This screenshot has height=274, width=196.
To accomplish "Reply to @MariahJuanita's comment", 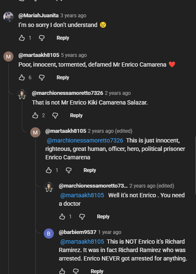I will [x=63, y=38].
